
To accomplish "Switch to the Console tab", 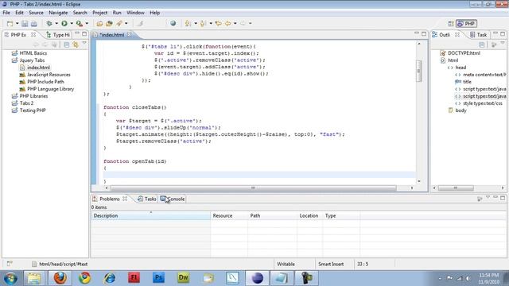I will (173, 199).
